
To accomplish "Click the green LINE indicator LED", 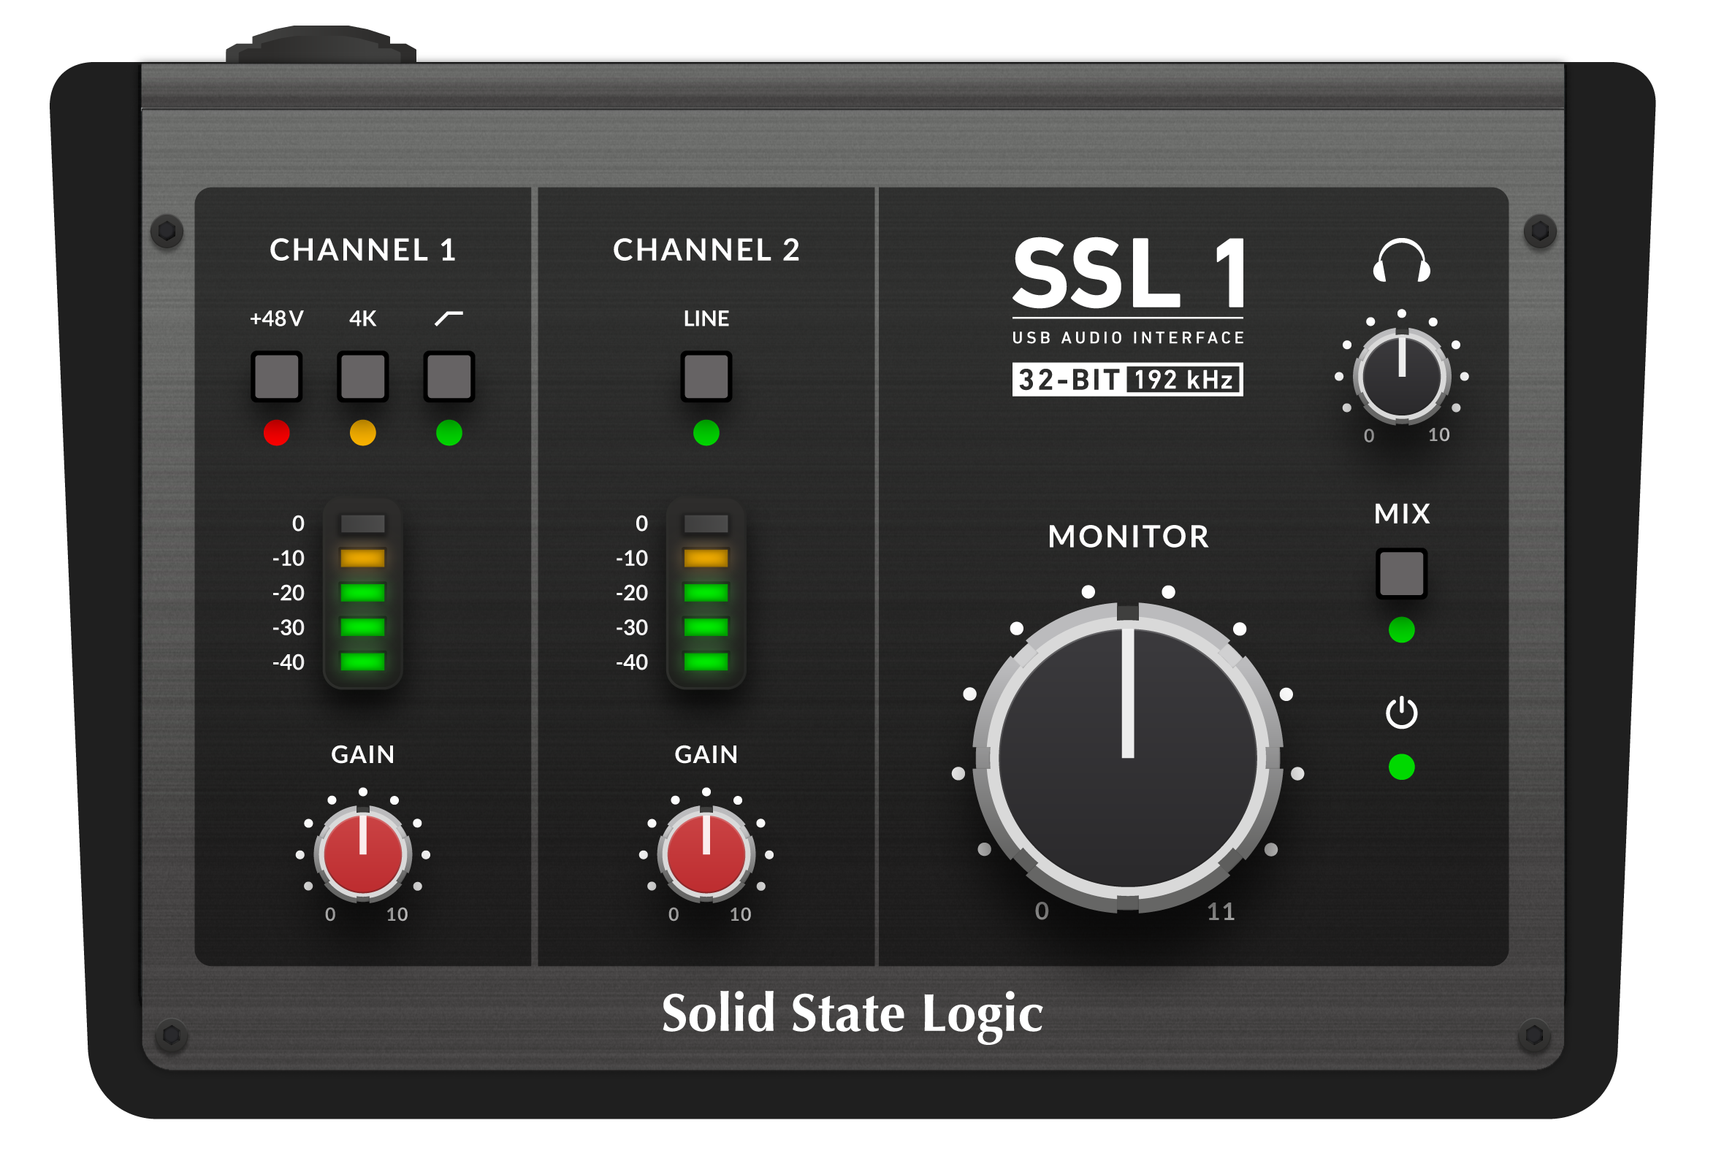I will coord(707,433).
